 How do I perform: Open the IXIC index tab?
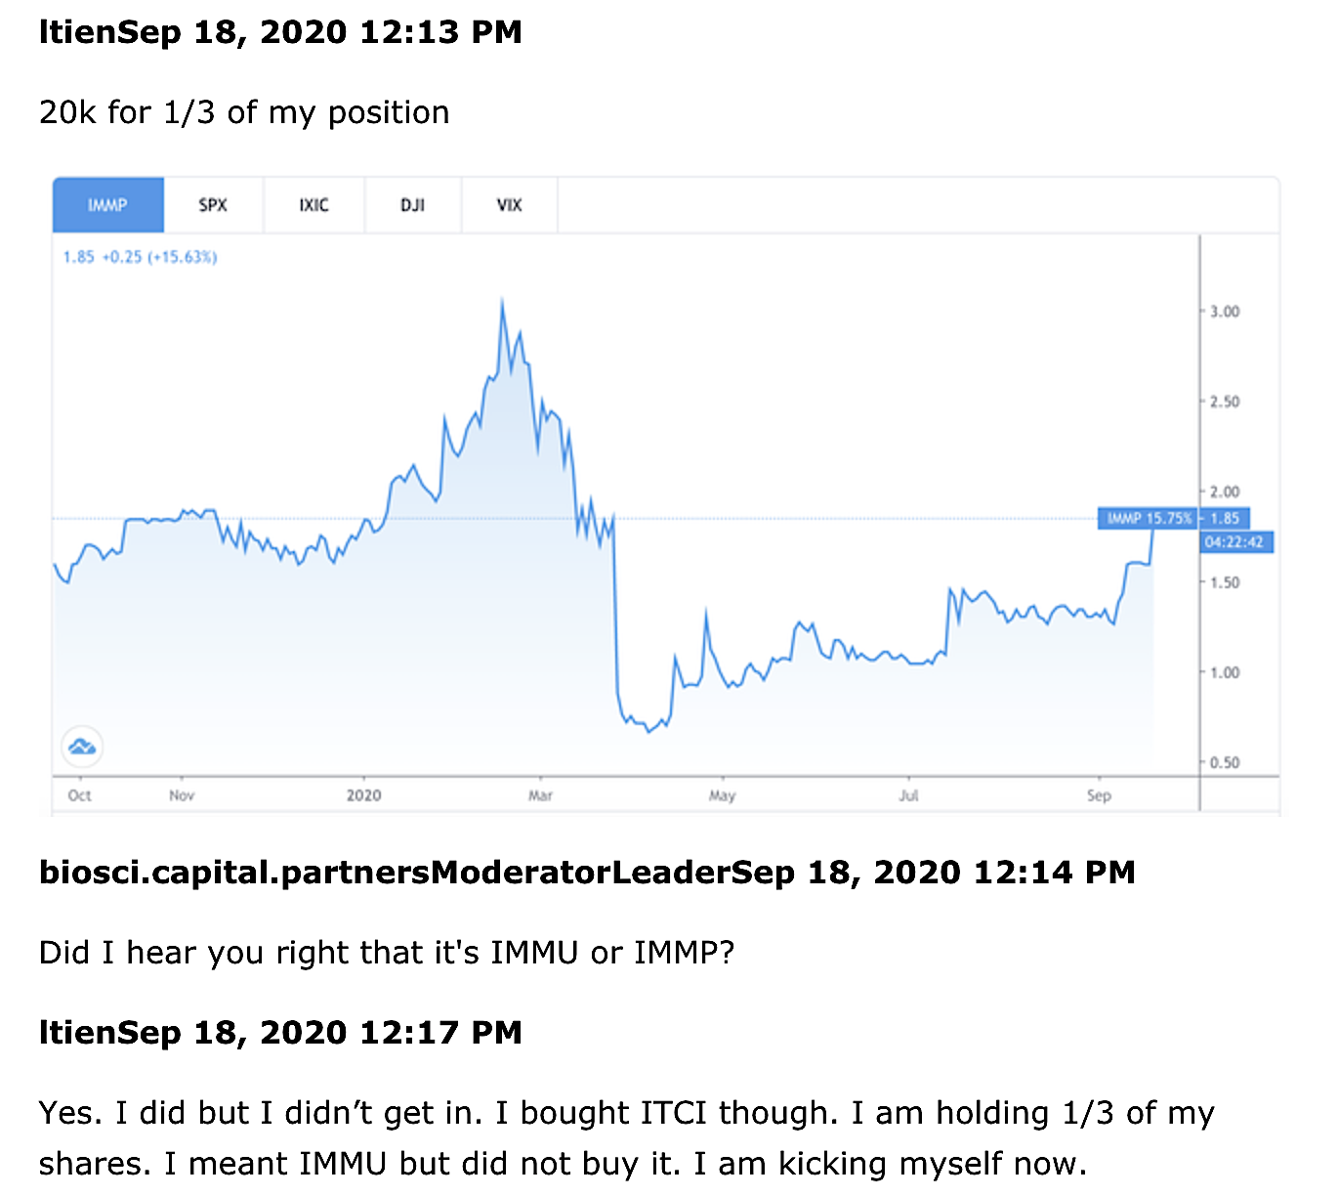tap(314, 205)
